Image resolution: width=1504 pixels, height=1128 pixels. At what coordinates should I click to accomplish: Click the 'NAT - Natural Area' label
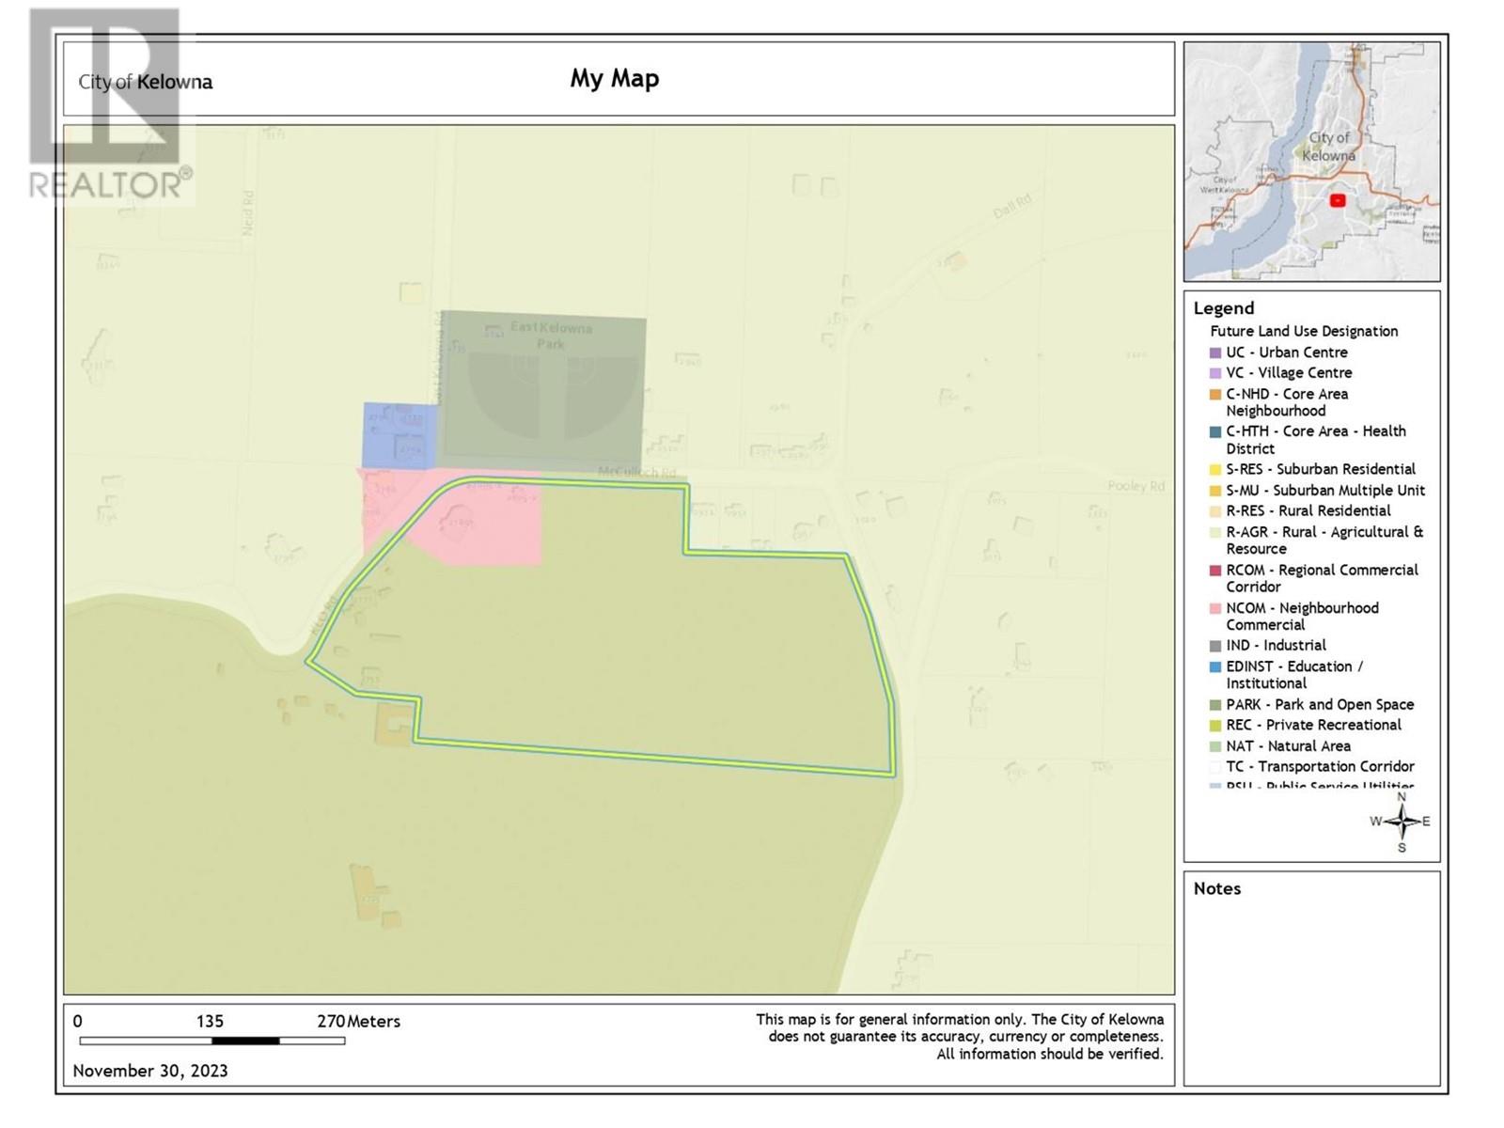[x=1288, y=746]
